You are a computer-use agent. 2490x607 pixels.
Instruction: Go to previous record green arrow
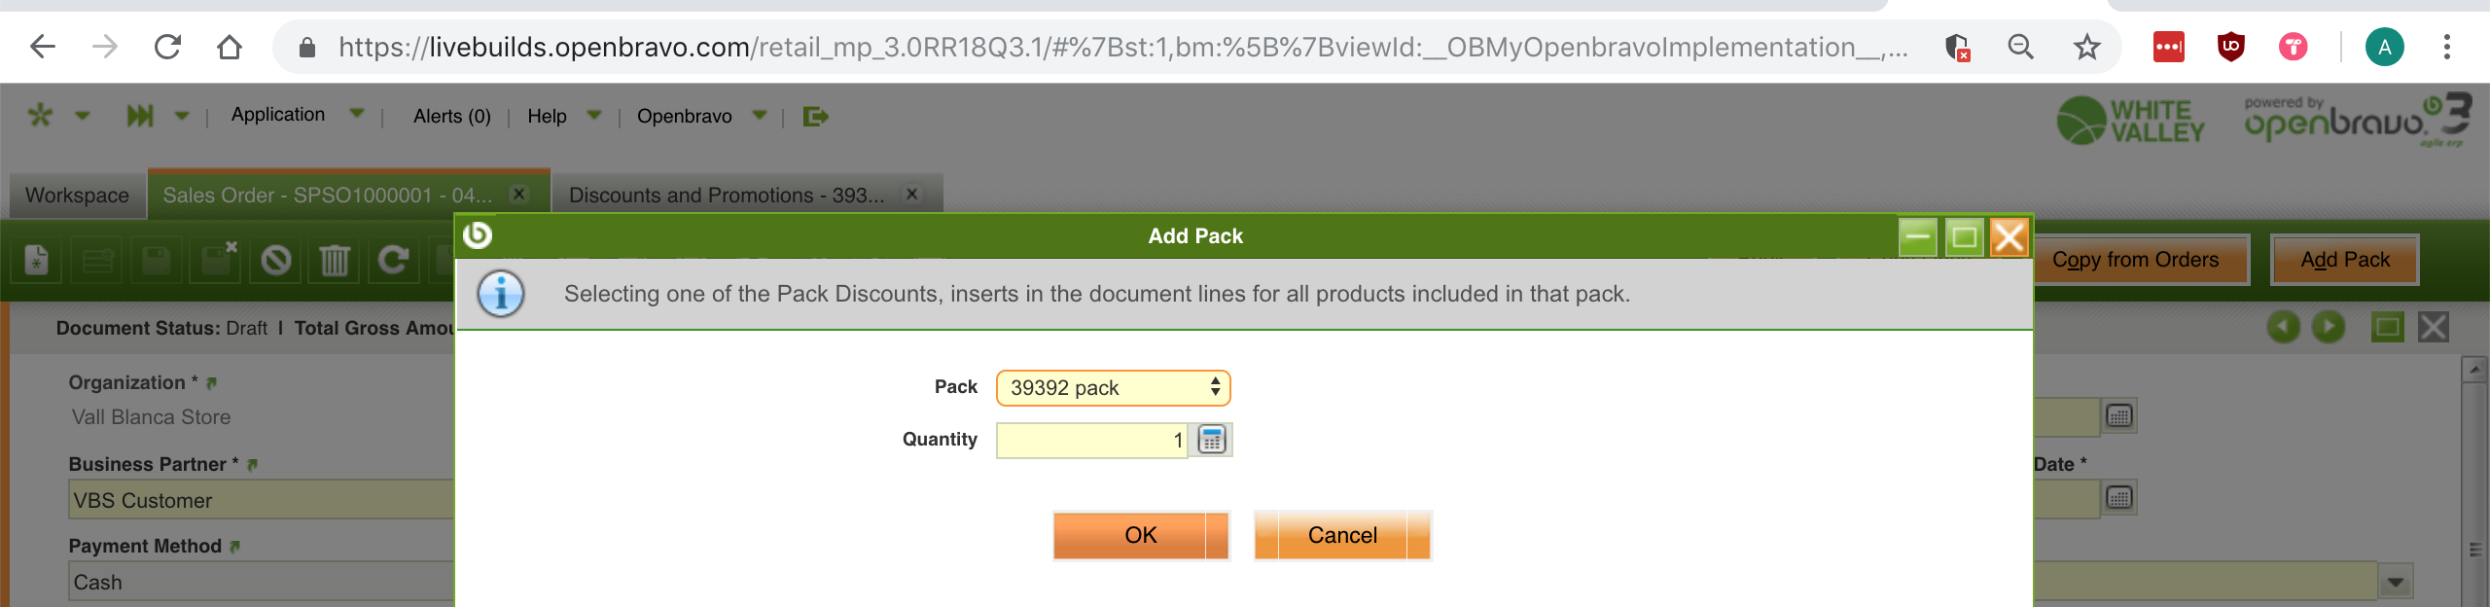(2283, 327)
